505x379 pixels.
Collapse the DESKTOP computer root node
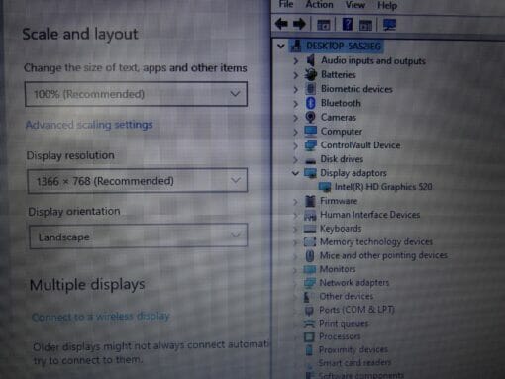pos(281,46)
